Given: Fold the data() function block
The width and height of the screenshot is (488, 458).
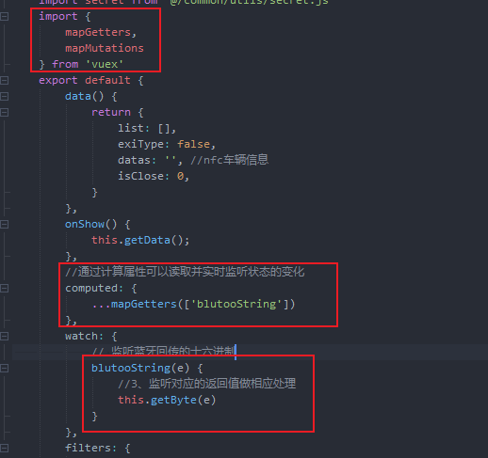Looking at the screenshot, I should [4, 96].
